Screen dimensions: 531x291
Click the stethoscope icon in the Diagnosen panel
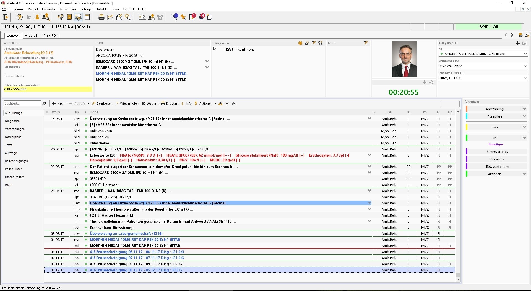[320, 43]
